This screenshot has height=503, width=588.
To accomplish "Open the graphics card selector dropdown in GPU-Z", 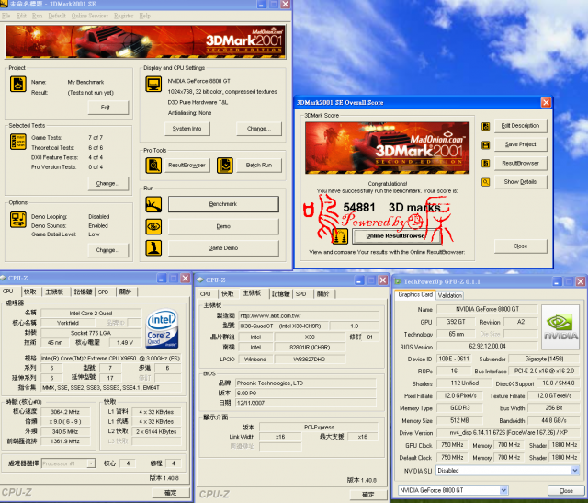I will pos(503,490).
